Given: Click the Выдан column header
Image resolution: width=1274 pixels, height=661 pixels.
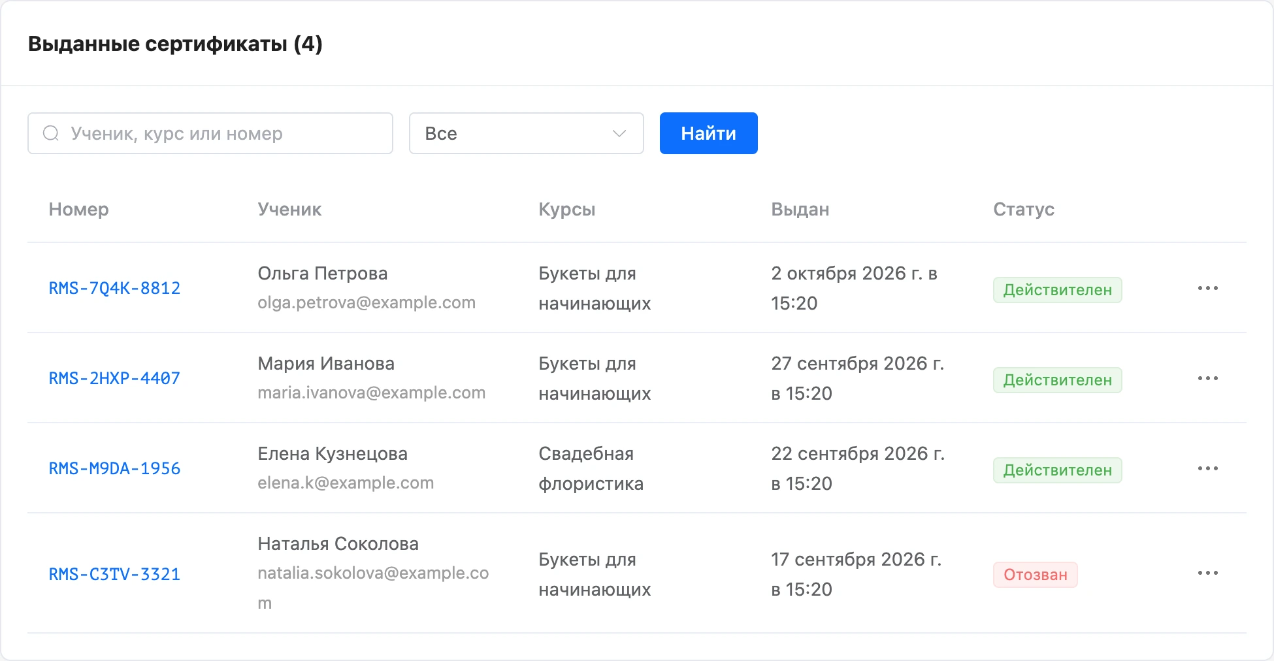Looking at the screenshot, I should coord(800,209).
